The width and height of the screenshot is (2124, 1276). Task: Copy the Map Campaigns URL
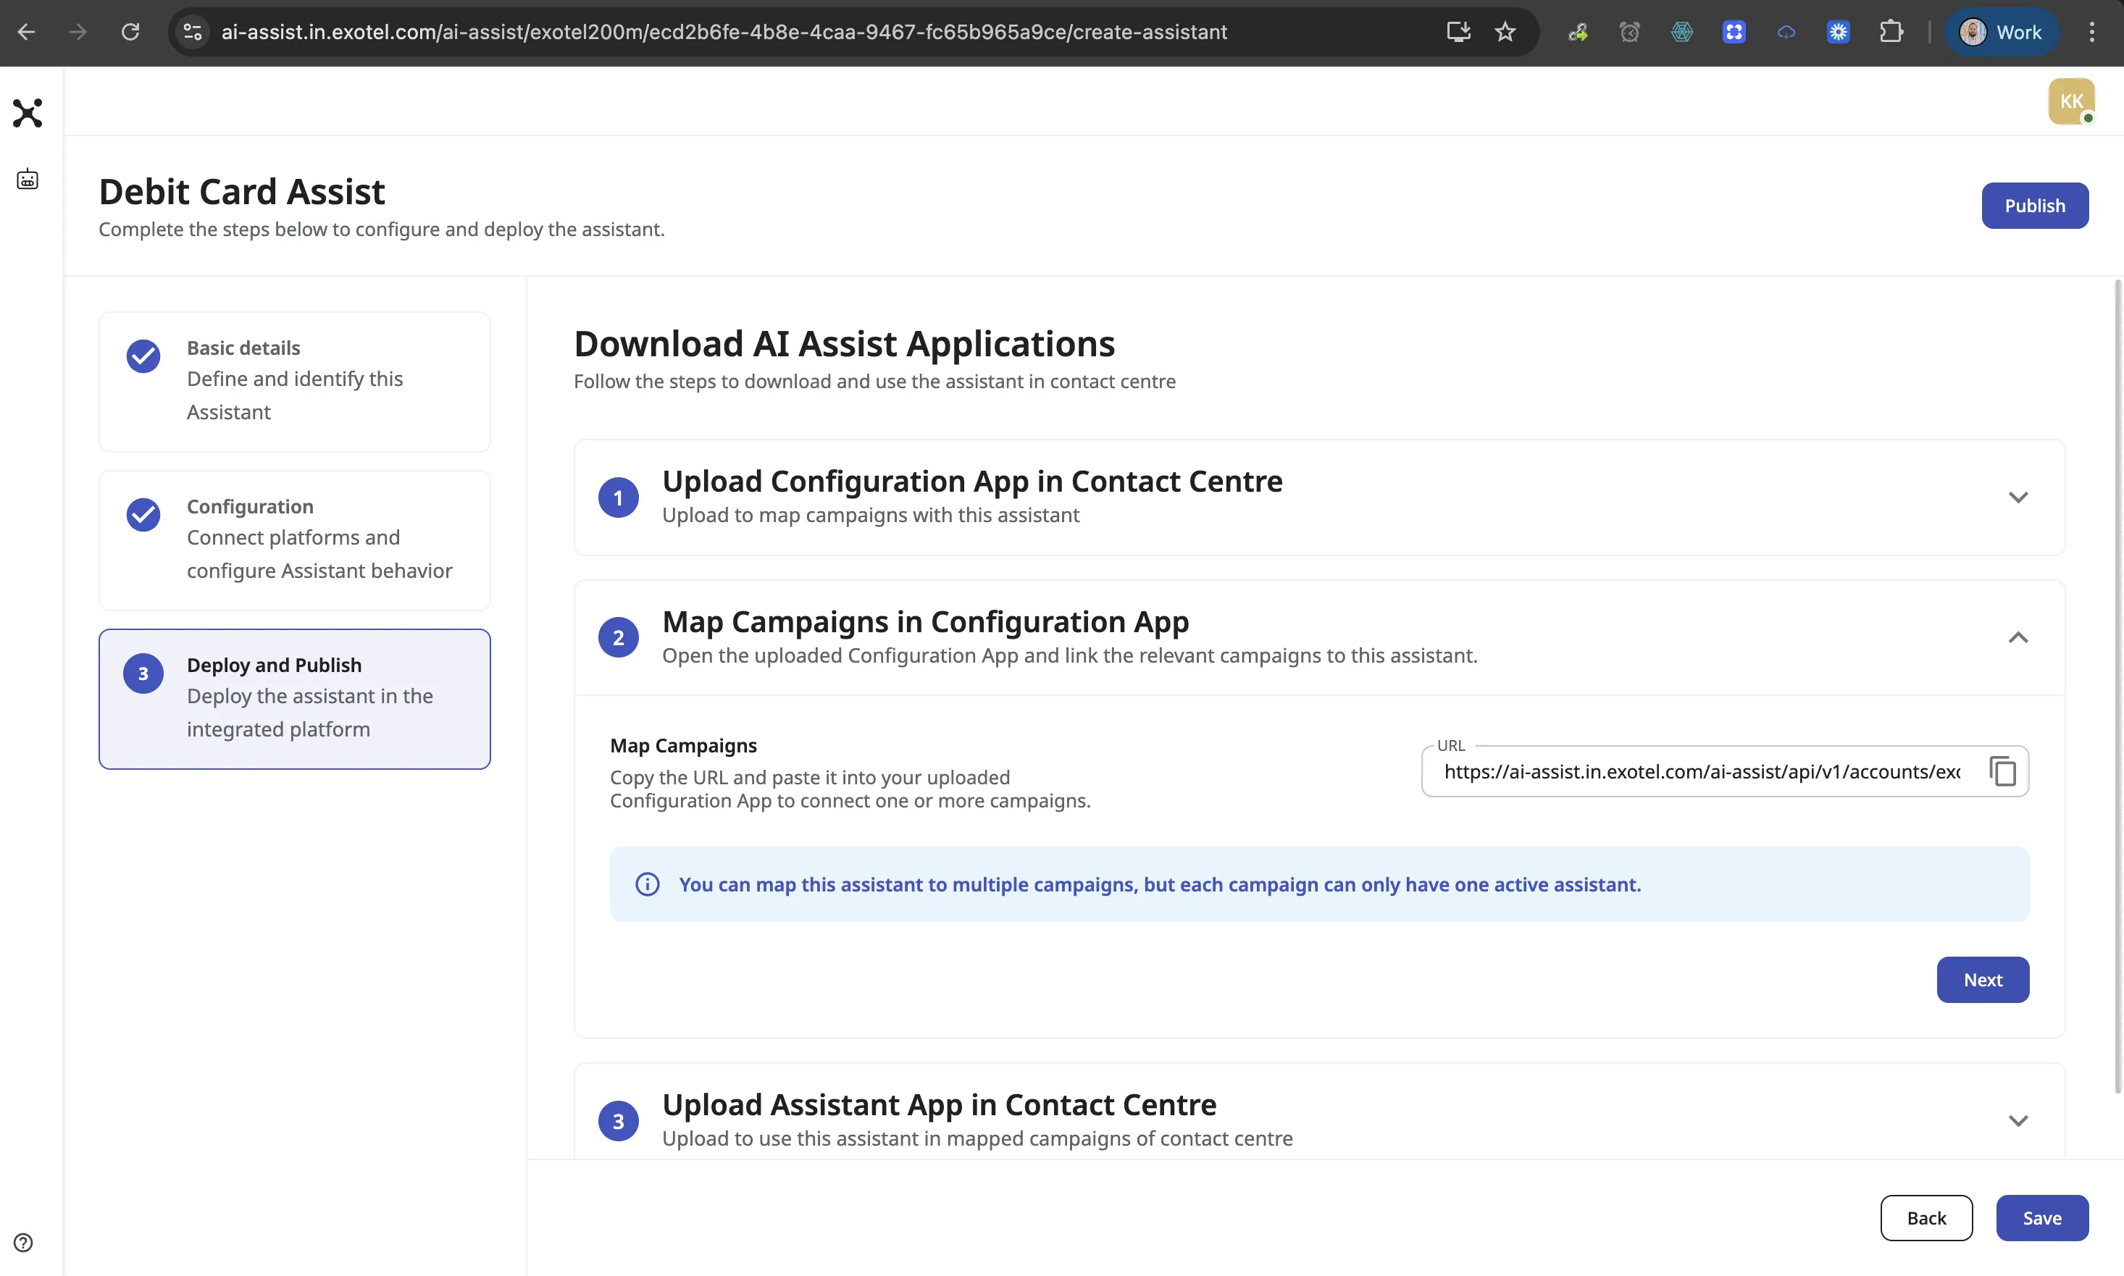[x=2003, y=771]
